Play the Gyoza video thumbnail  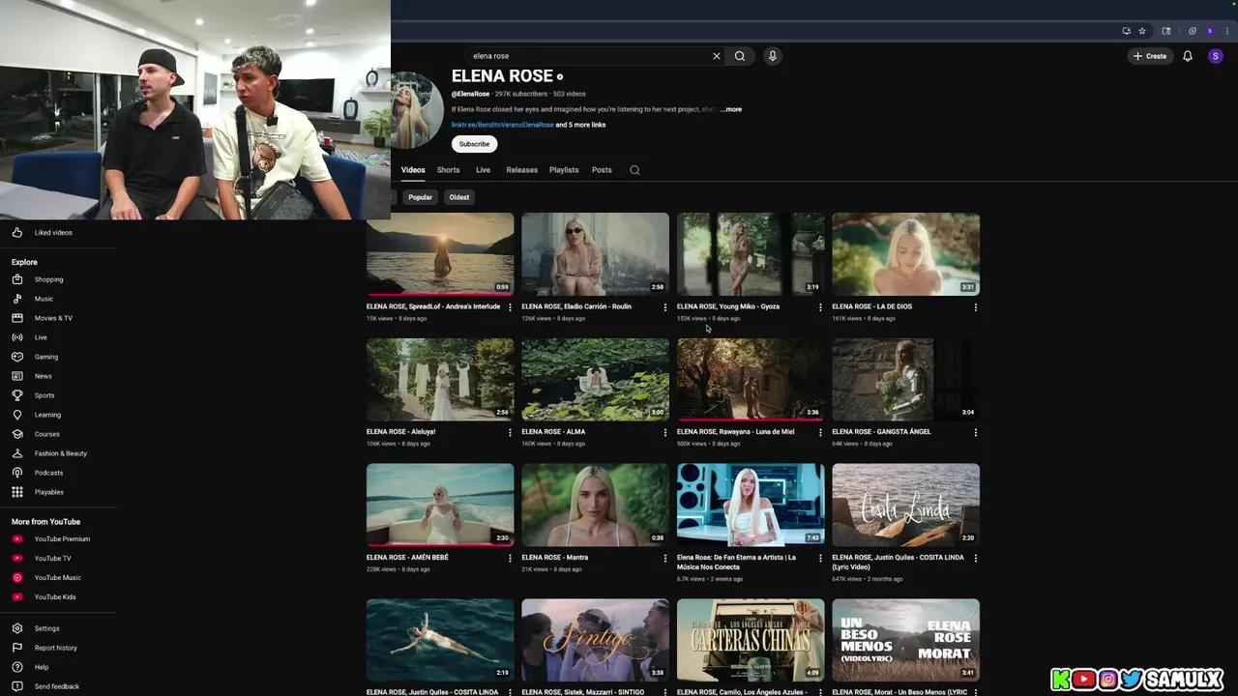point(751,254)
